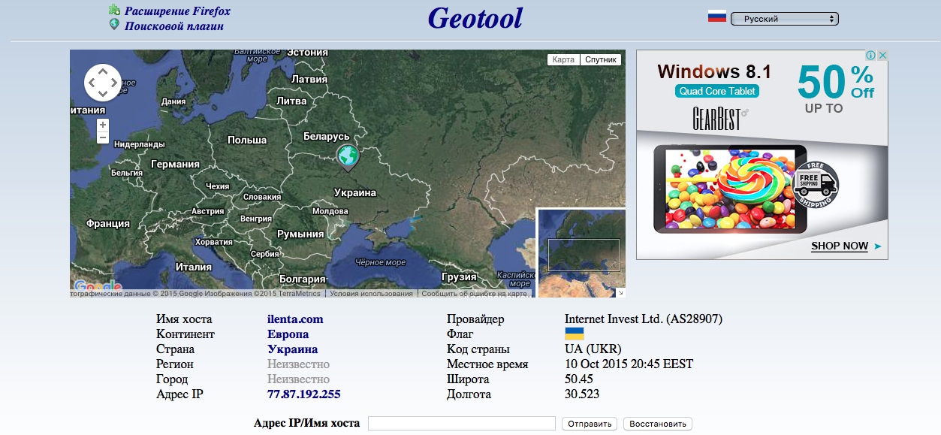Click the map pan control circle
Screen dimensions: 941x435
[x=102, y=82]
